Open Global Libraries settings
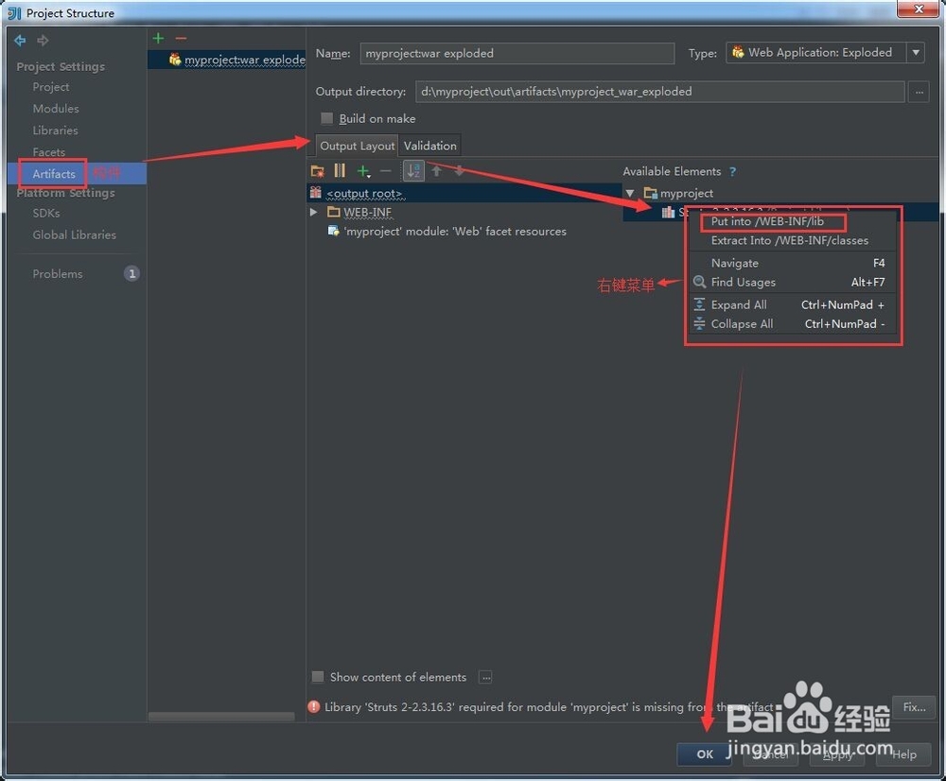946x781 pixels. pyautogui.click(x=74, y=234)
